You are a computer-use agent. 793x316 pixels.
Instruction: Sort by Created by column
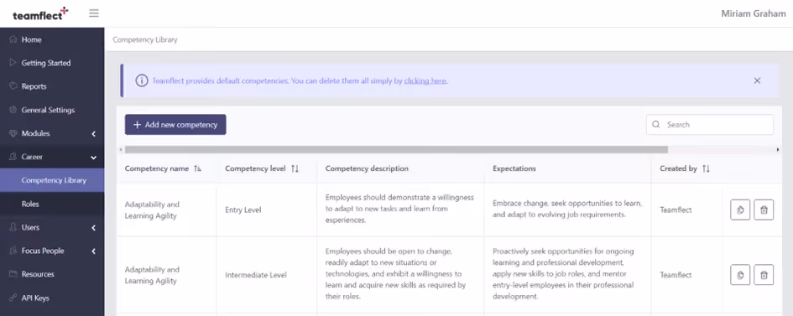(x=706, y=168)
